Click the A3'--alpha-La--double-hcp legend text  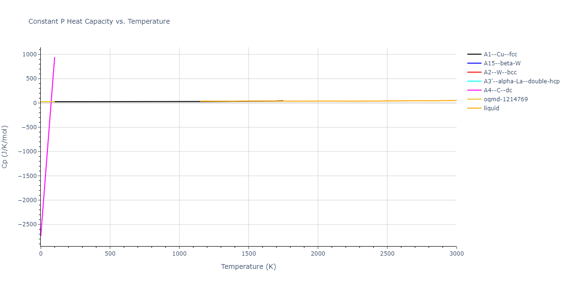pyautogui.click(x=522, y=81)
